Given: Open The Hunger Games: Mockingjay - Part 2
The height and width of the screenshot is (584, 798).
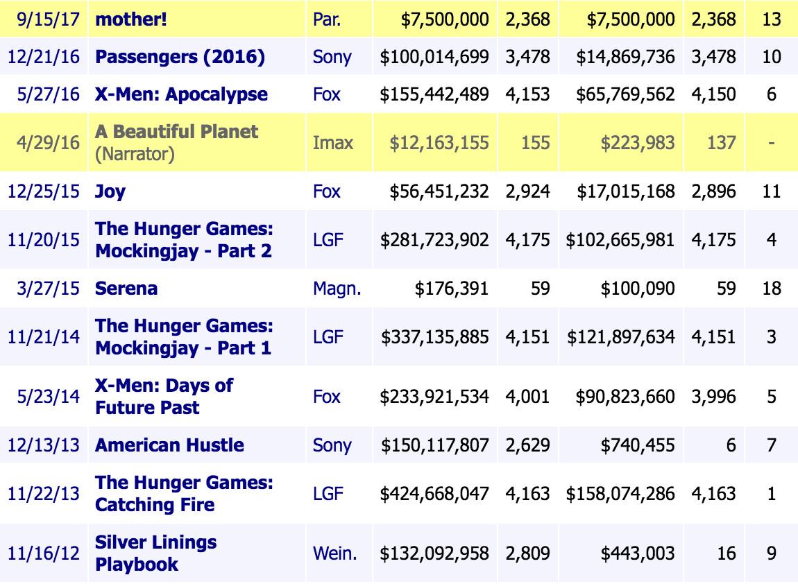Looking at the screenshot, I should (184, 239).
